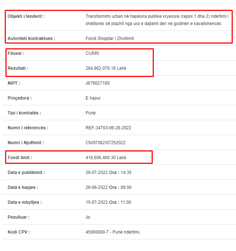Select the 'Numri i referencës' label
The height and width of the screenshot is (251, 236).
coord(28,128)
